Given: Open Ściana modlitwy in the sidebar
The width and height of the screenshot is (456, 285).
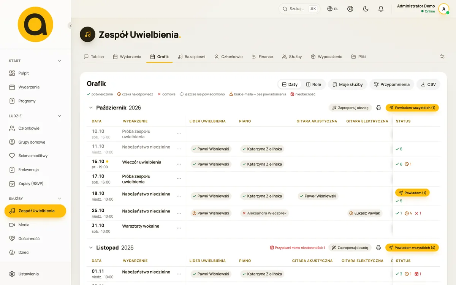Looking at the screenshot, I should (x=35, y=156).
